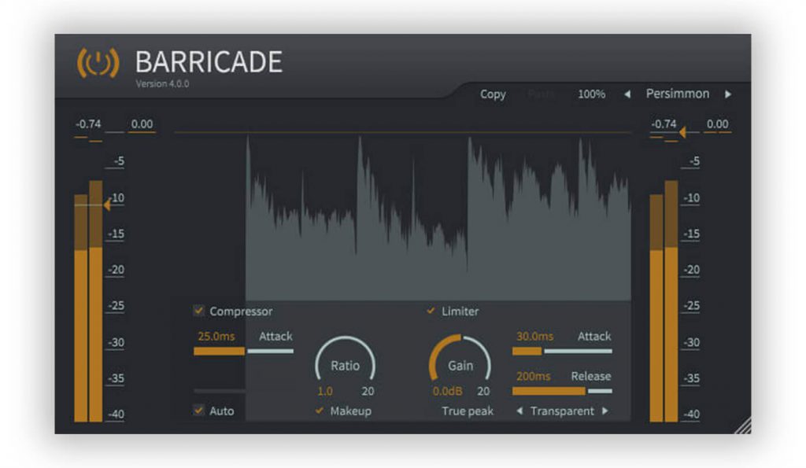Toggle the Auto checkbox
This screenshot has width=806, height=468.
pos(198,411)
